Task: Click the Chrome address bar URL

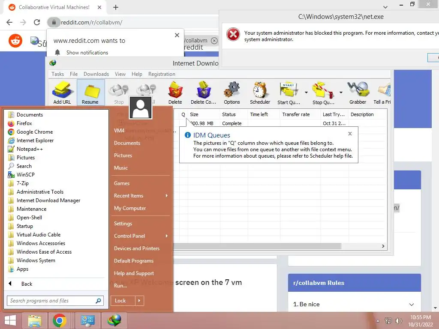Action: pyautogui.click(x=92, y=22)
